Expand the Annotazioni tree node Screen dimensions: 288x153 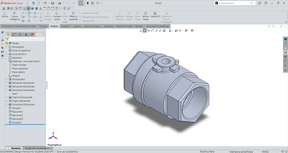click(x=7, y=47)
